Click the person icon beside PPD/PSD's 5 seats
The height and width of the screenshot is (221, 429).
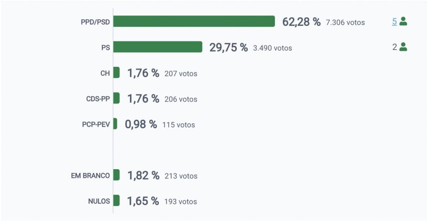(x=403, y=21)
